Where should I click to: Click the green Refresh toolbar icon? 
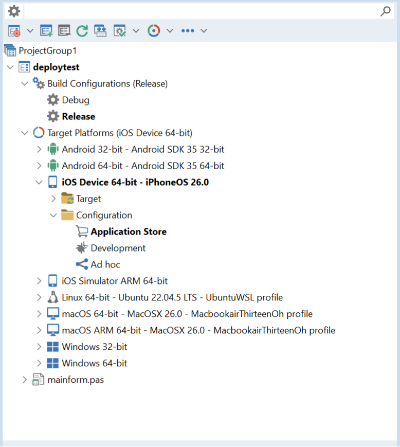coord(82,31)
